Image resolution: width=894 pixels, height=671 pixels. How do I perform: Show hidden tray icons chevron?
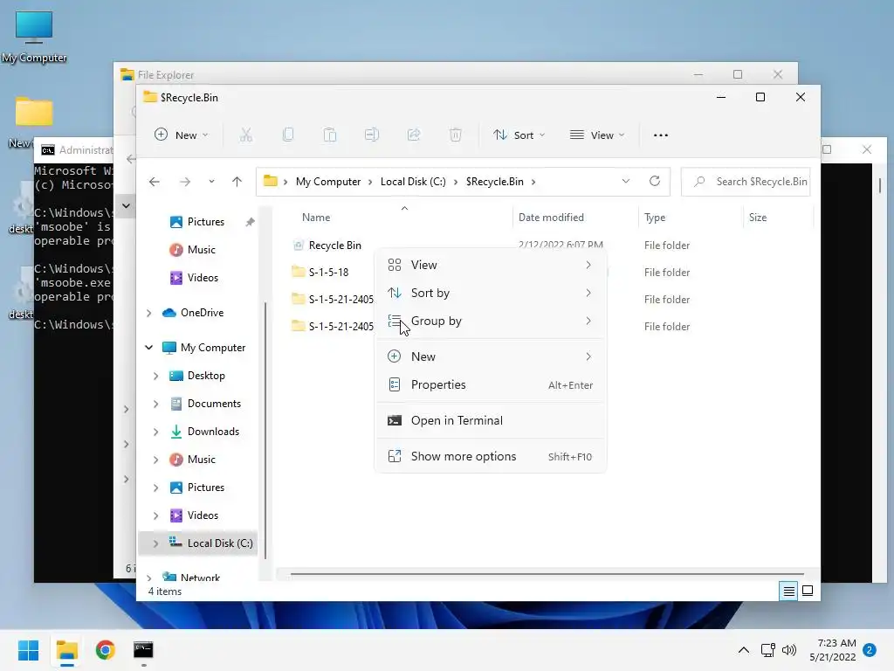(744, 650)
